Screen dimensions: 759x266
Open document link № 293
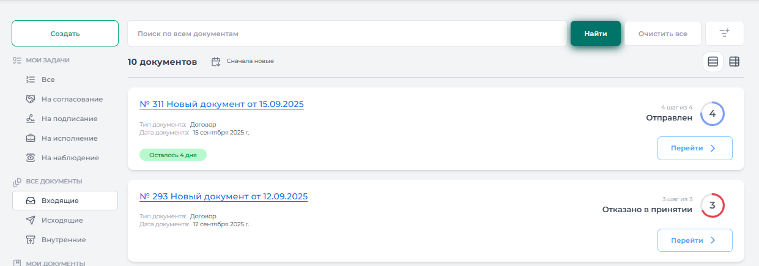(223, 196)
